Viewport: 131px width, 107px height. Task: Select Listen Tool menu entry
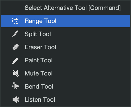(x=65, y=100)
